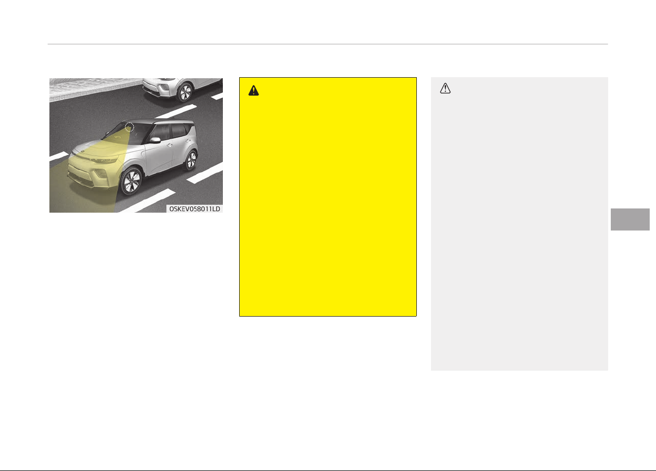Click the black warning triangle icon
The width and height of the screenshot is (656, 471).
pos(254,90)
